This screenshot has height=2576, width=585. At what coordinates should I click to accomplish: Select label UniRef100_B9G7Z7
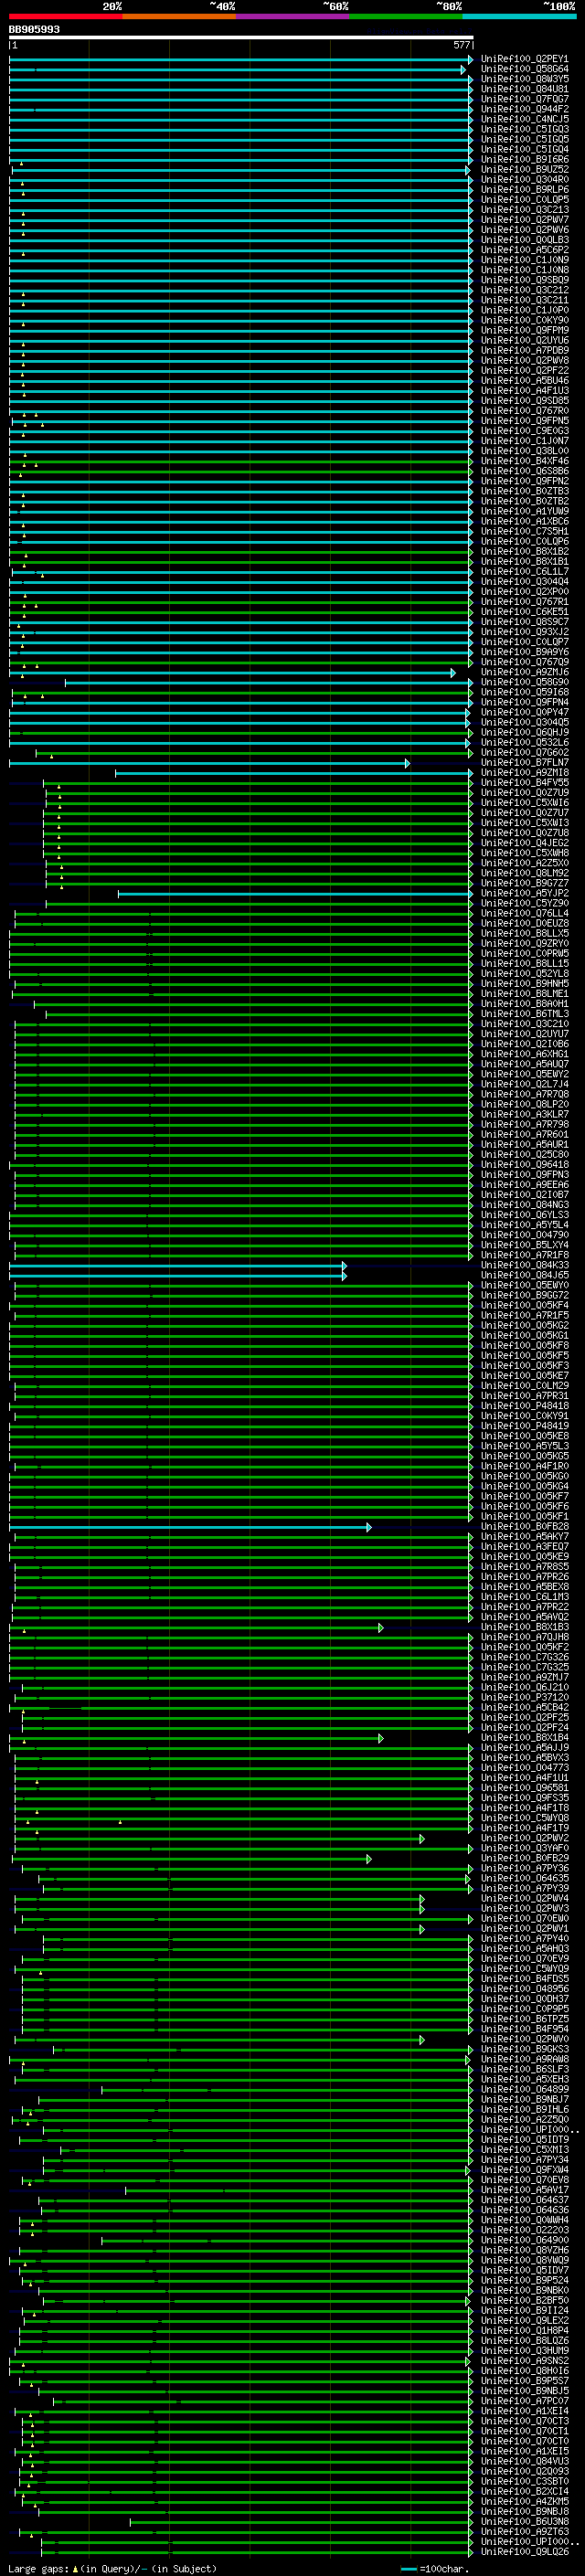pyautogui.click(x=525, y=883)
